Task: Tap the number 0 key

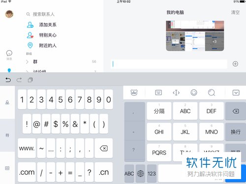Action: tap(109, 99)
